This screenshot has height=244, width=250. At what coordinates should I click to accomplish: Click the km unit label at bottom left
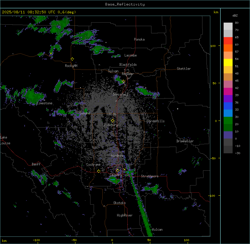coord(4,241)
